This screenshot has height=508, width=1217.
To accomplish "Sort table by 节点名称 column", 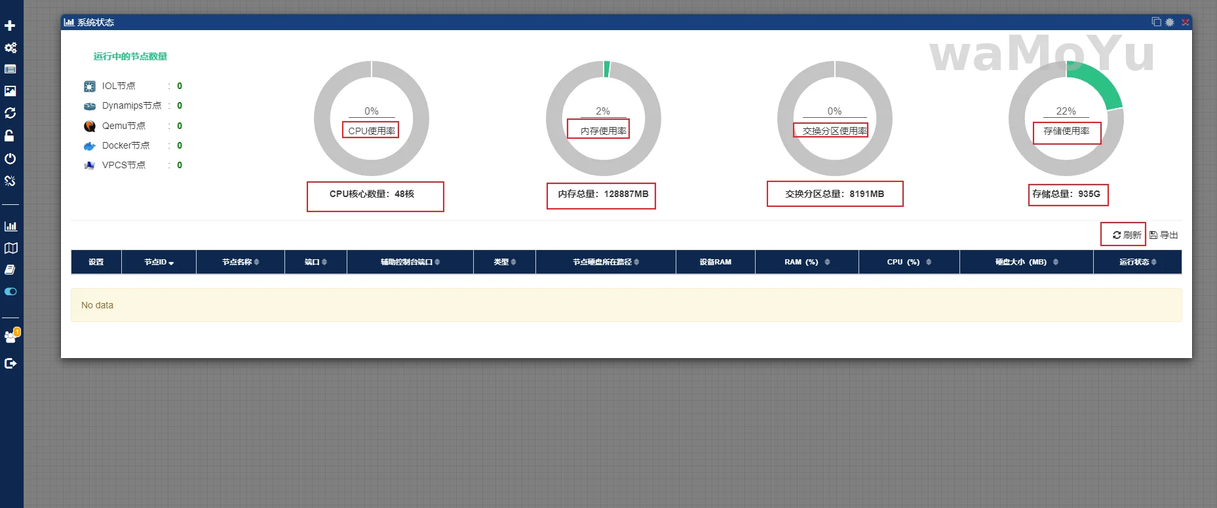I will 240,262.
